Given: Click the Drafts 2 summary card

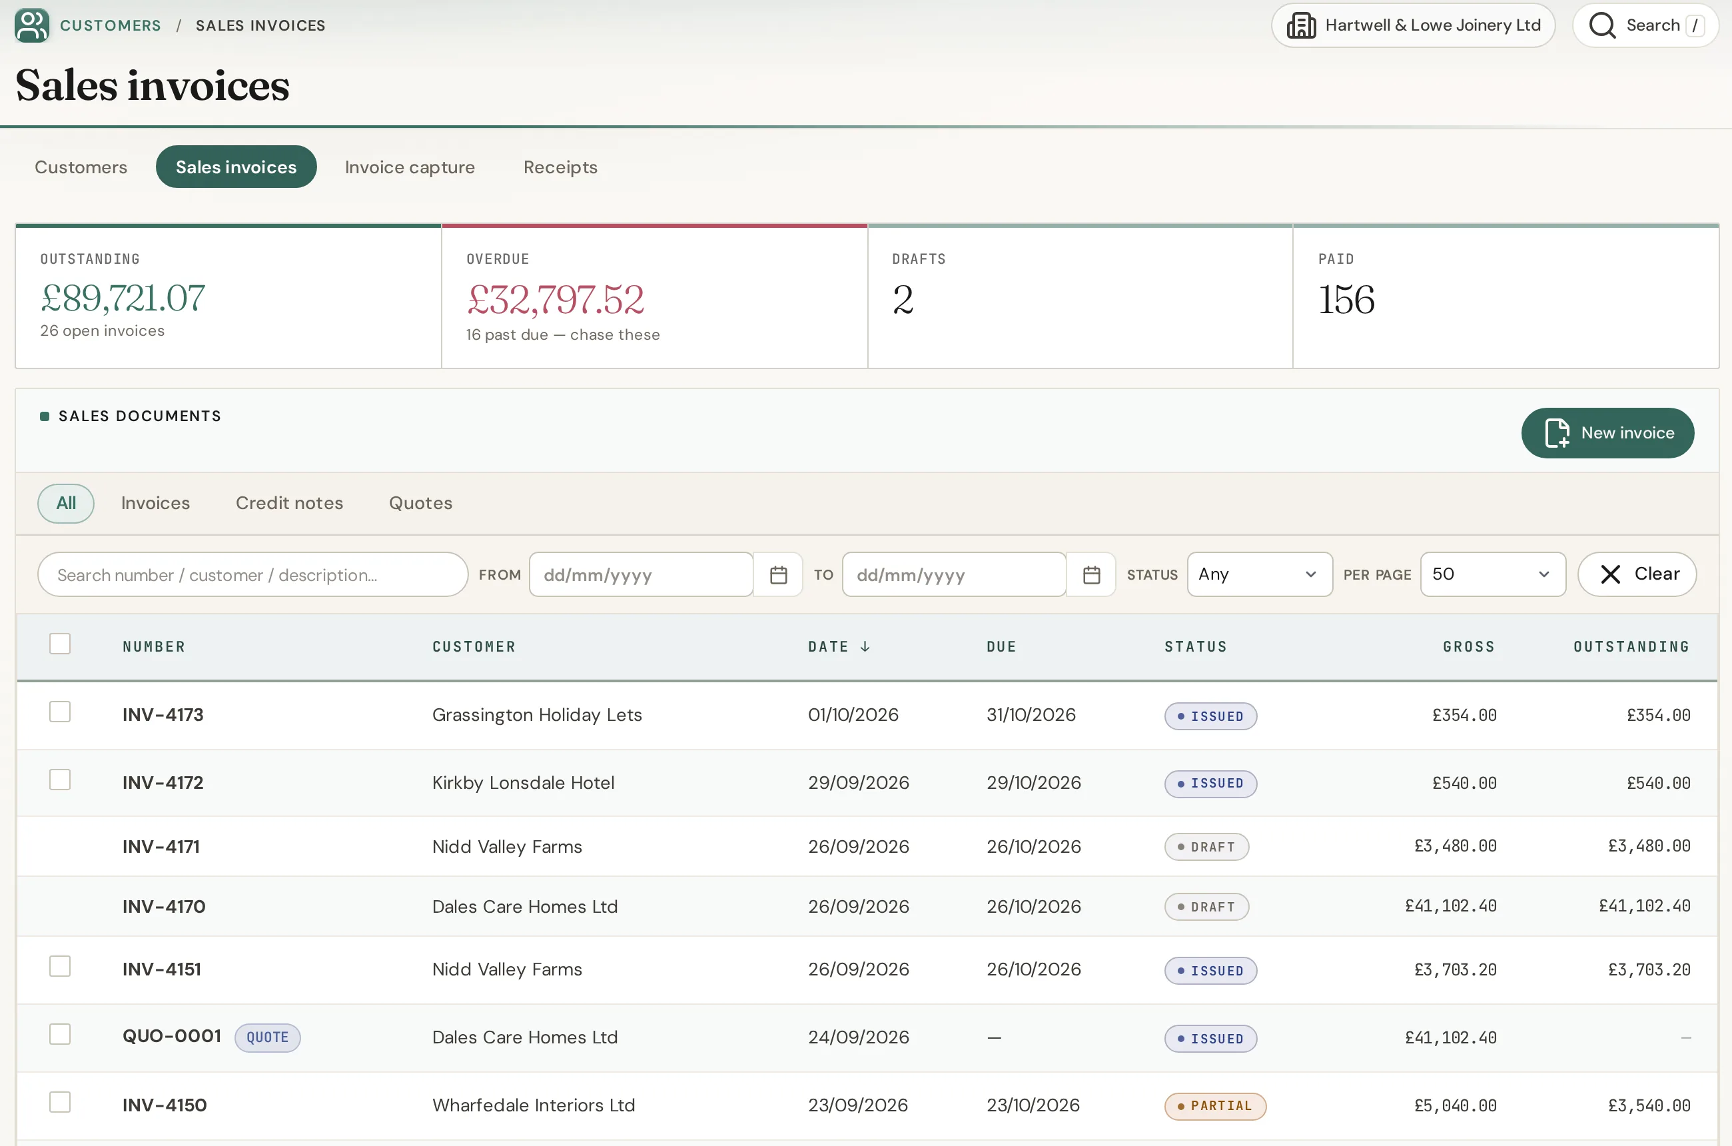Looking at the screenshot, I should coord(1080,296).
